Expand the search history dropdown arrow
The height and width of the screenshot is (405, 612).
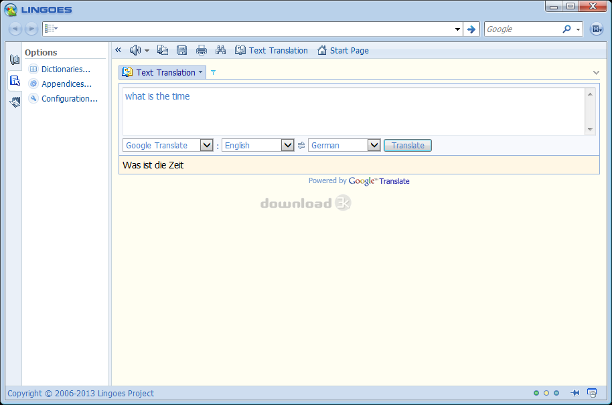(457, 29)
